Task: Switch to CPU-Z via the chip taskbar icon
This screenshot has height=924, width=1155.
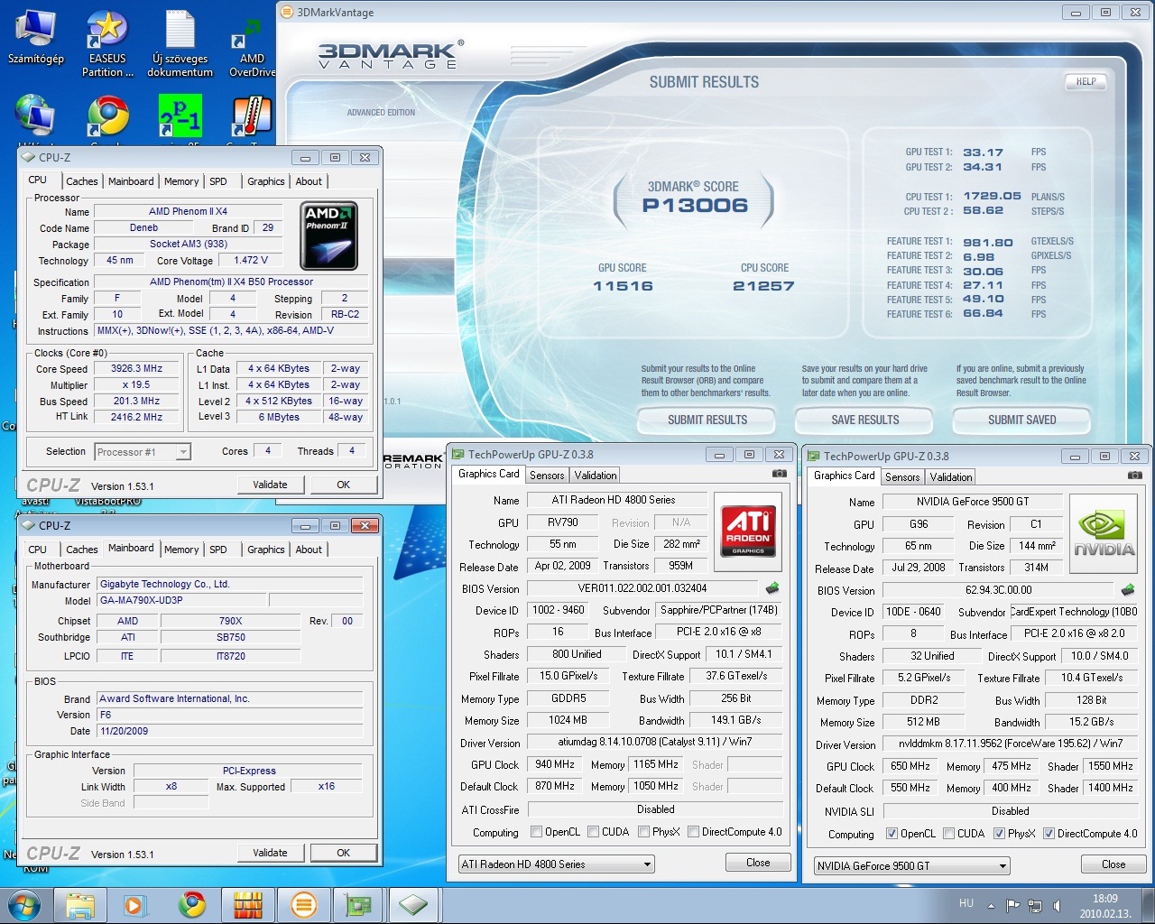Action: coord(414,904)
